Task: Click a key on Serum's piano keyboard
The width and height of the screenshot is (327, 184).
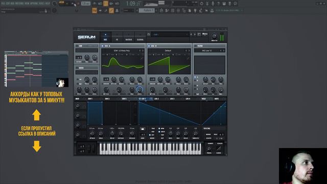Action: pos(150,149)
